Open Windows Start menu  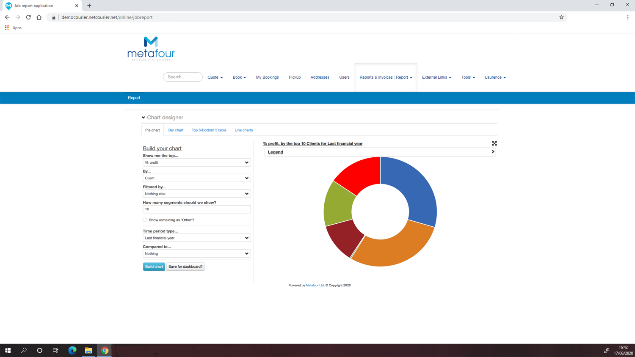pos(8,350)
